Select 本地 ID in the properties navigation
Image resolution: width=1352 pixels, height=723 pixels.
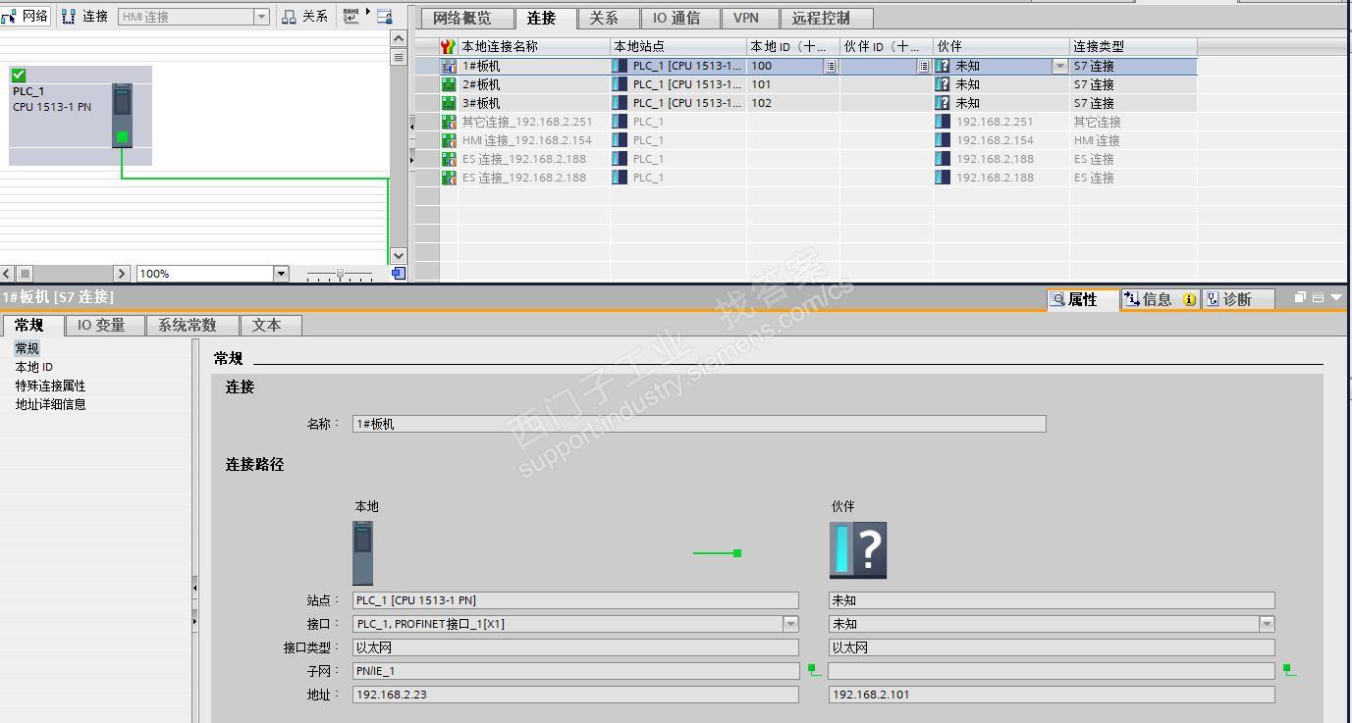coord(34,367)
